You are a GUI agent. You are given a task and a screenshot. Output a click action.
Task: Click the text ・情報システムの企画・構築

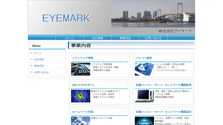click(x=105, y=67)
